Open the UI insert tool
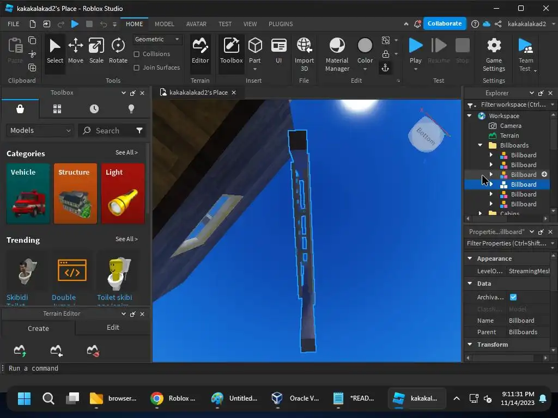 pyautogui.click(x=278, y=52)
